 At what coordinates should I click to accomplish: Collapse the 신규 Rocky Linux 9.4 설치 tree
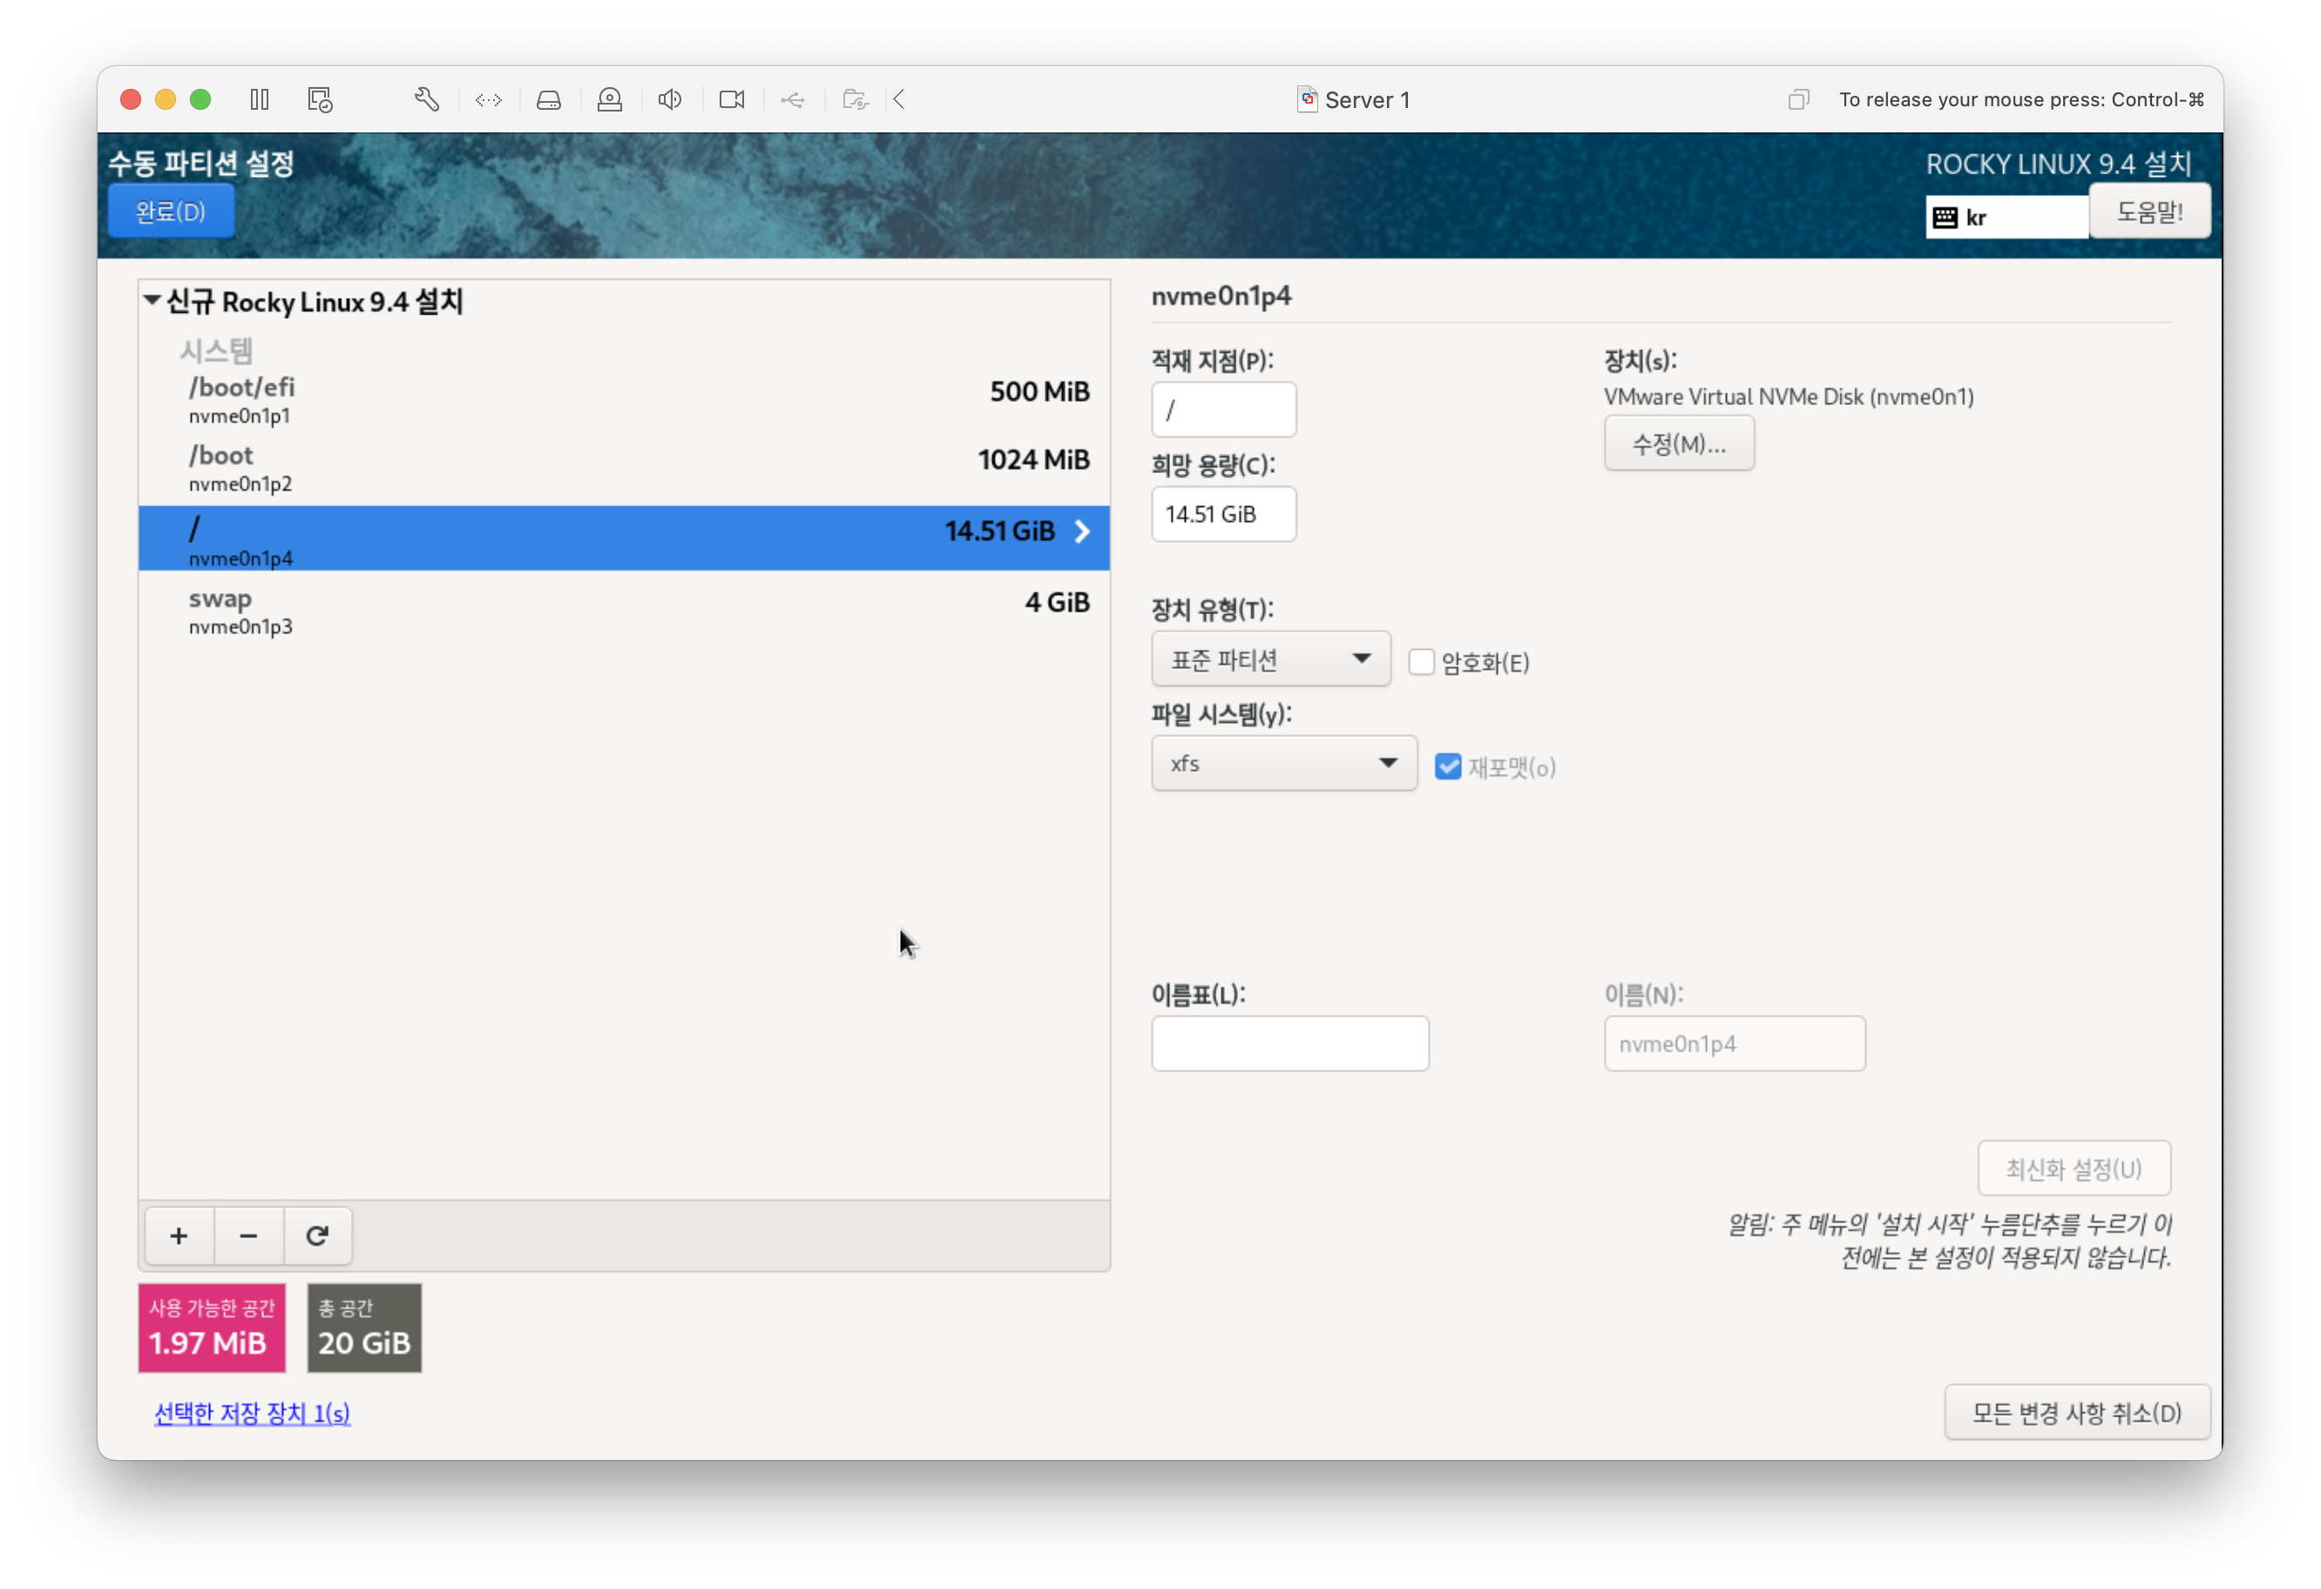152,301
